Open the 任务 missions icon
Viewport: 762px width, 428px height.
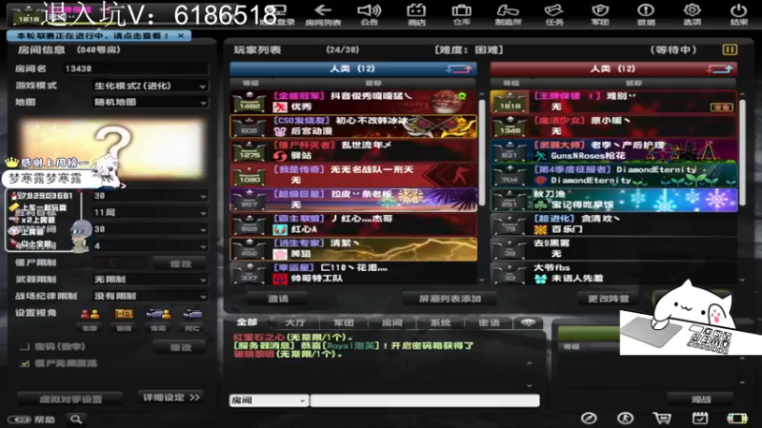[x=554, y=14]
